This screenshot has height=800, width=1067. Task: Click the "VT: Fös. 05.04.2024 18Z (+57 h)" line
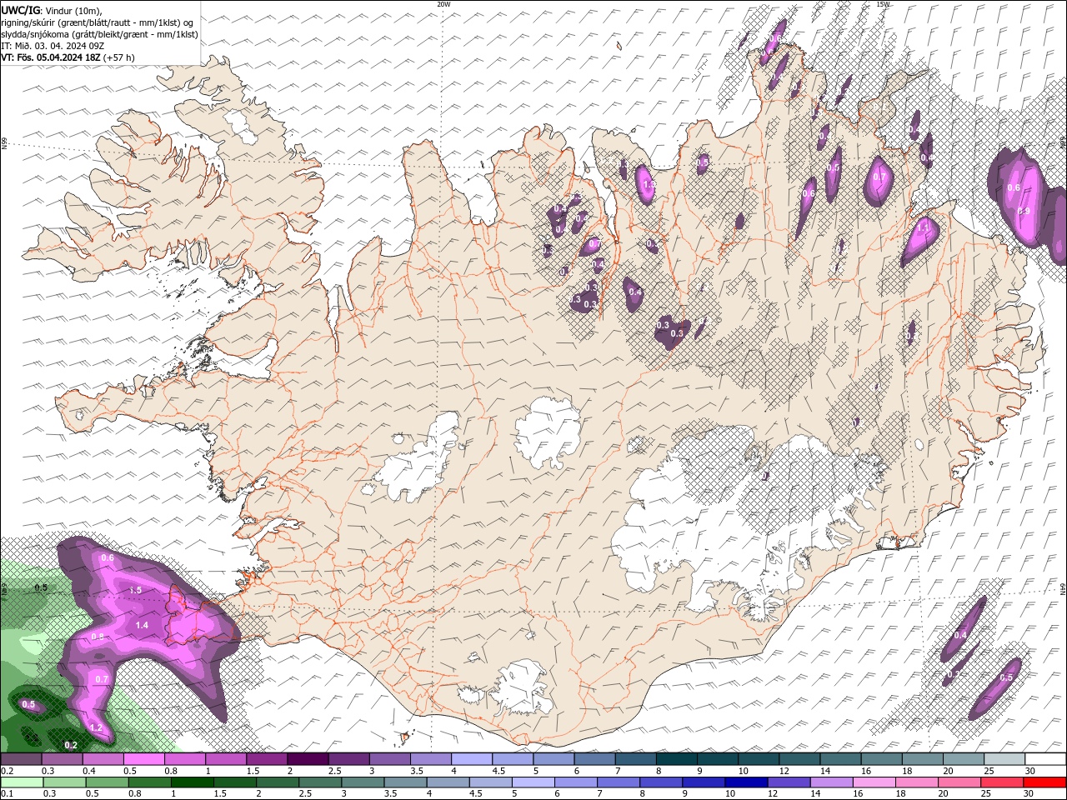[x=68, y=57]
